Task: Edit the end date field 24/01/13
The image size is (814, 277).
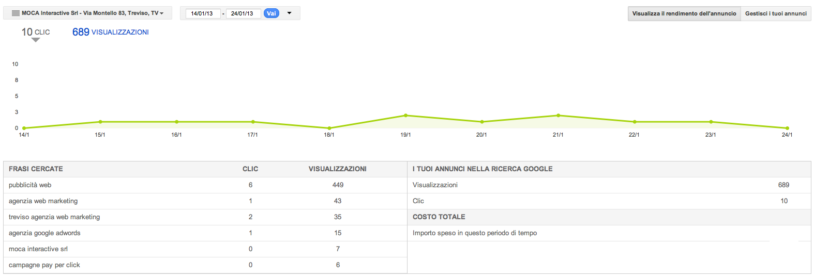Action: coord(243,13)
